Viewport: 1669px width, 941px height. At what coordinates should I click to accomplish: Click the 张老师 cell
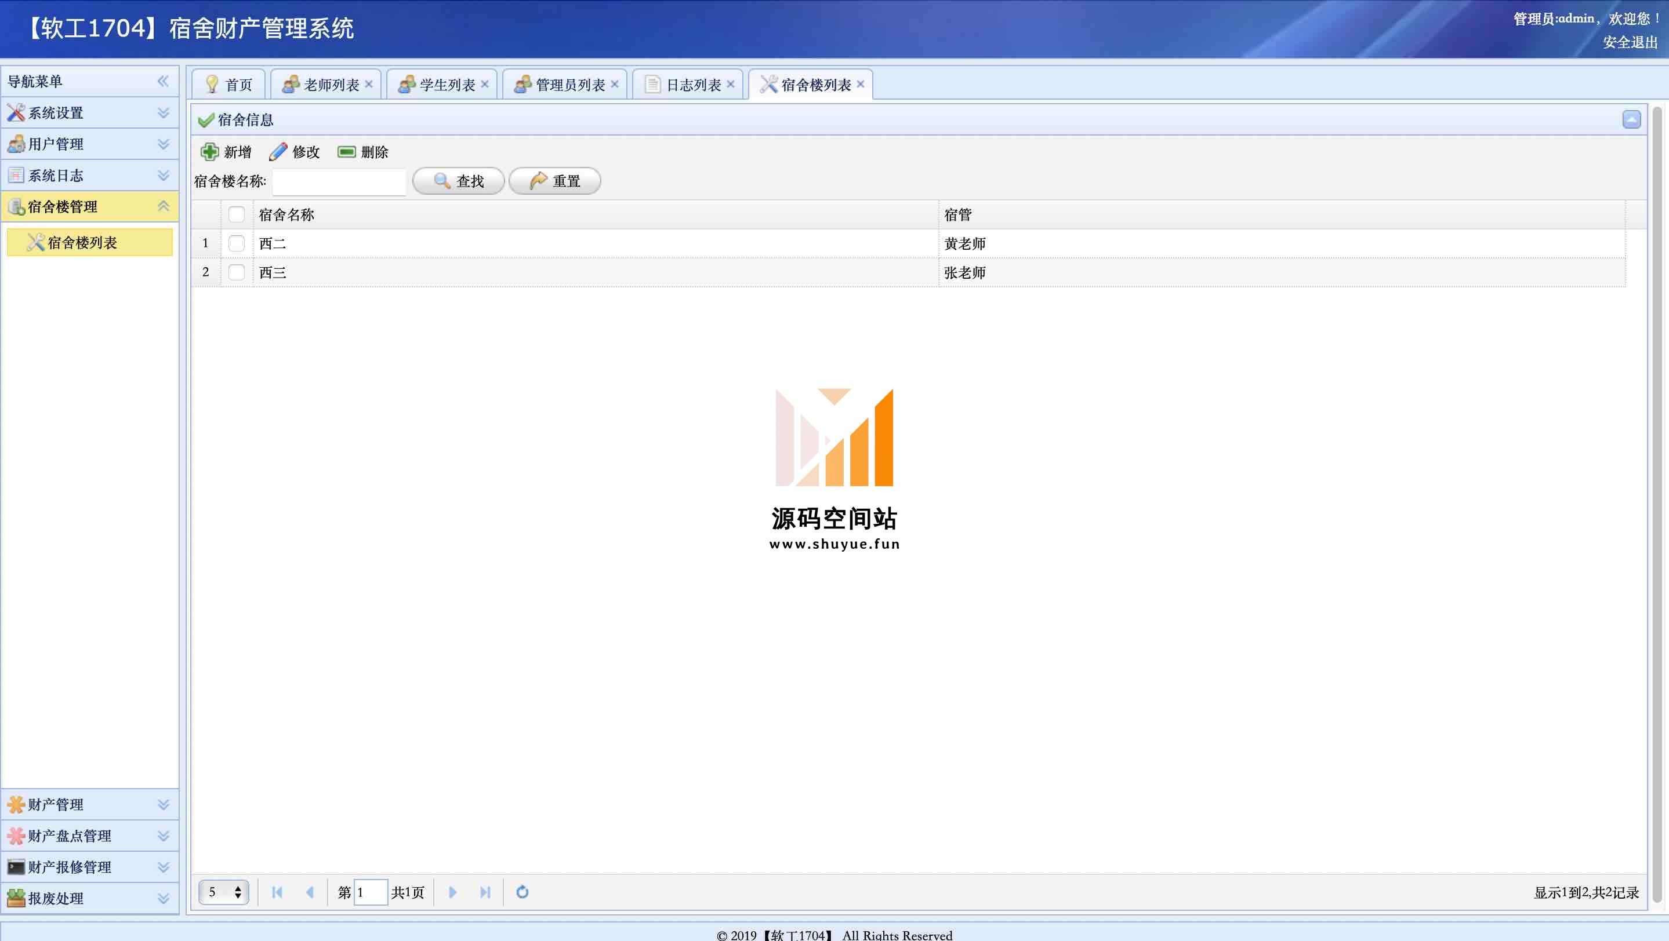tap(1282, 272)
